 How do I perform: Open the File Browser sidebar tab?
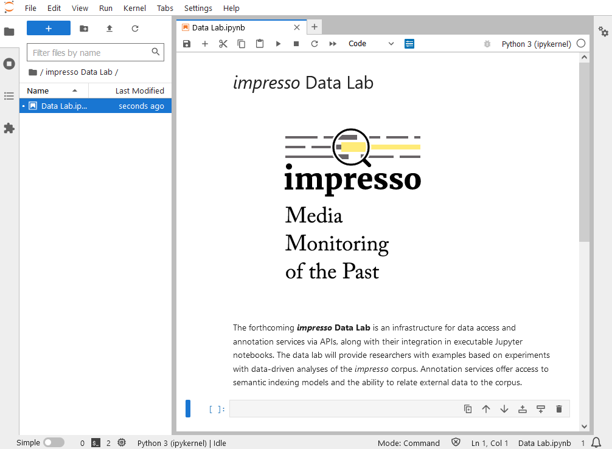[9, 32]
